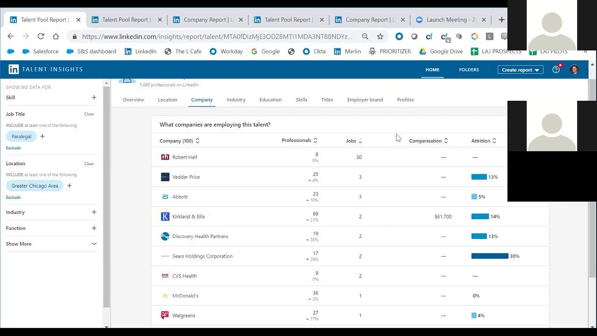Open the PRIORITIZER bookmark

click(x=389, y=51)
